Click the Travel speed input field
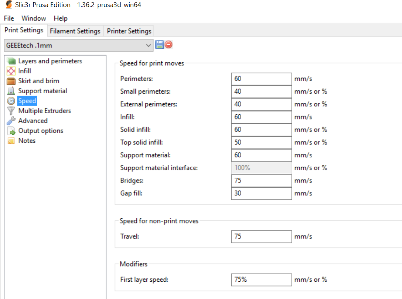The width and height of the screenshot is (402, 299). tap(262, 236)
